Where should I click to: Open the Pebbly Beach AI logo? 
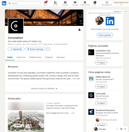tap(91, 79)
